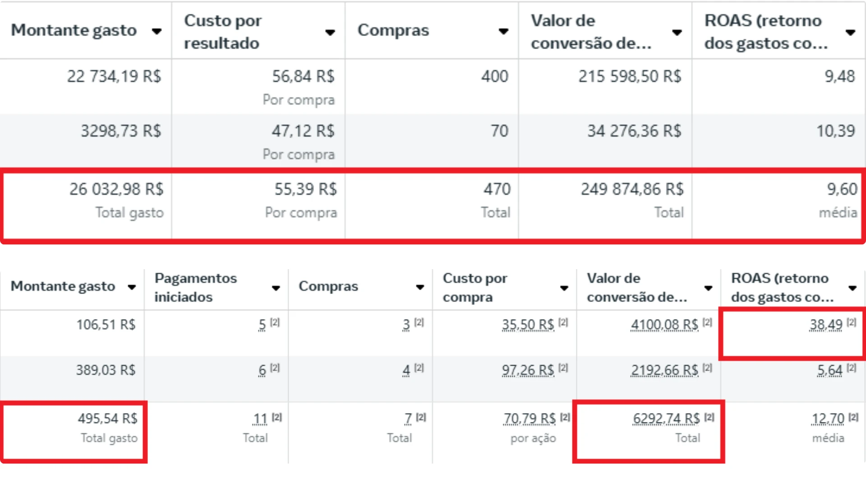Screen dimensions: 866x487
Task: Open the ROAS column dropdown in top table
Action: click(850, 32)
